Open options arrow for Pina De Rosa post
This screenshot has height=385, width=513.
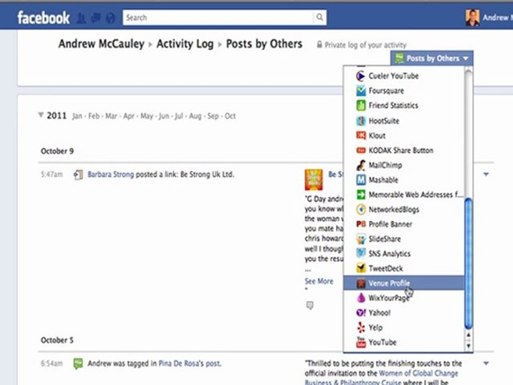486,363
